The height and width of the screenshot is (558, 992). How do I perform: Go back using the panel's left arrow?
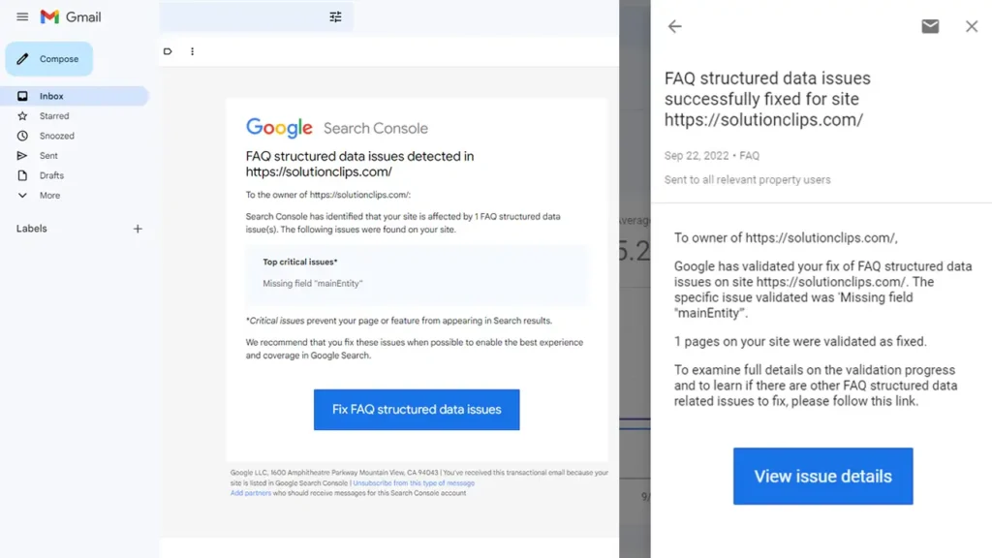[x=675, y=26]
